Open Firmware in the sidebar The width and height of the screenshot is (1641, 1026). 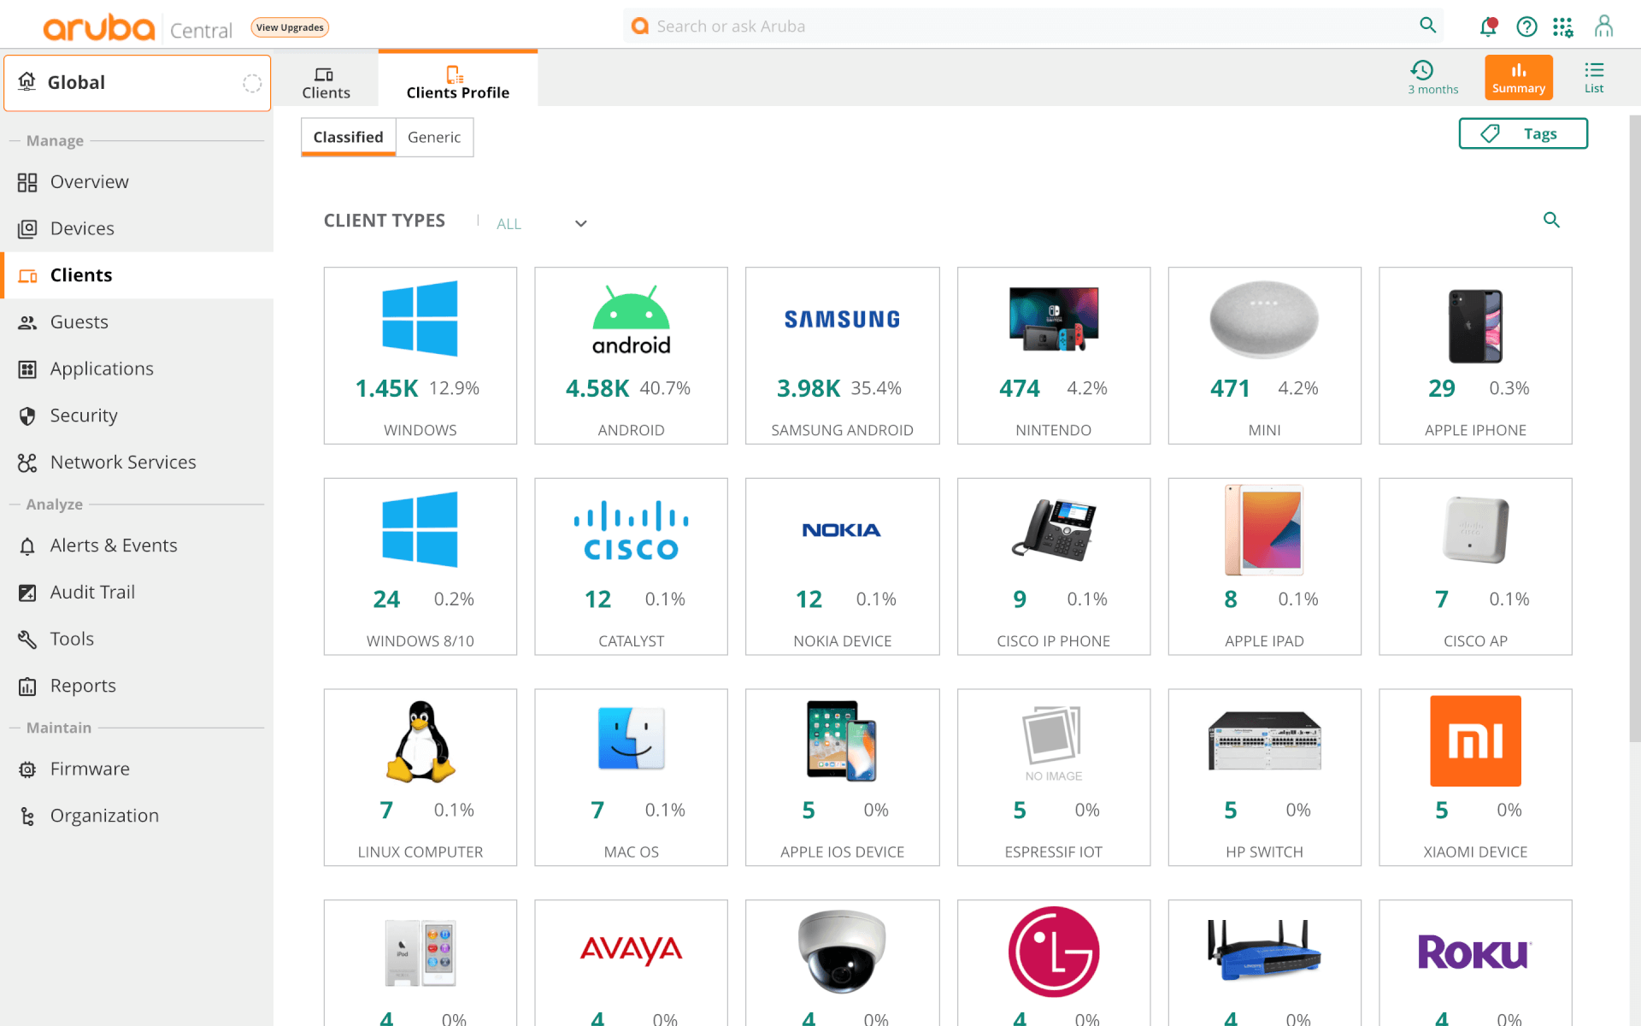point(137,769)
